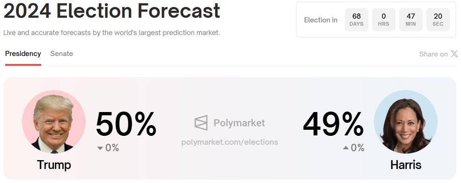Click the Trump name label
Screen dimensions: 461x183
coord(54,165)
